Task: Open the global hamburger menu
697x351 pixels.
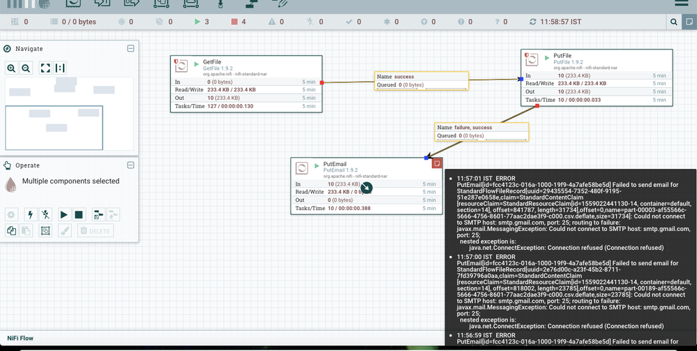Action: [682, 4]
